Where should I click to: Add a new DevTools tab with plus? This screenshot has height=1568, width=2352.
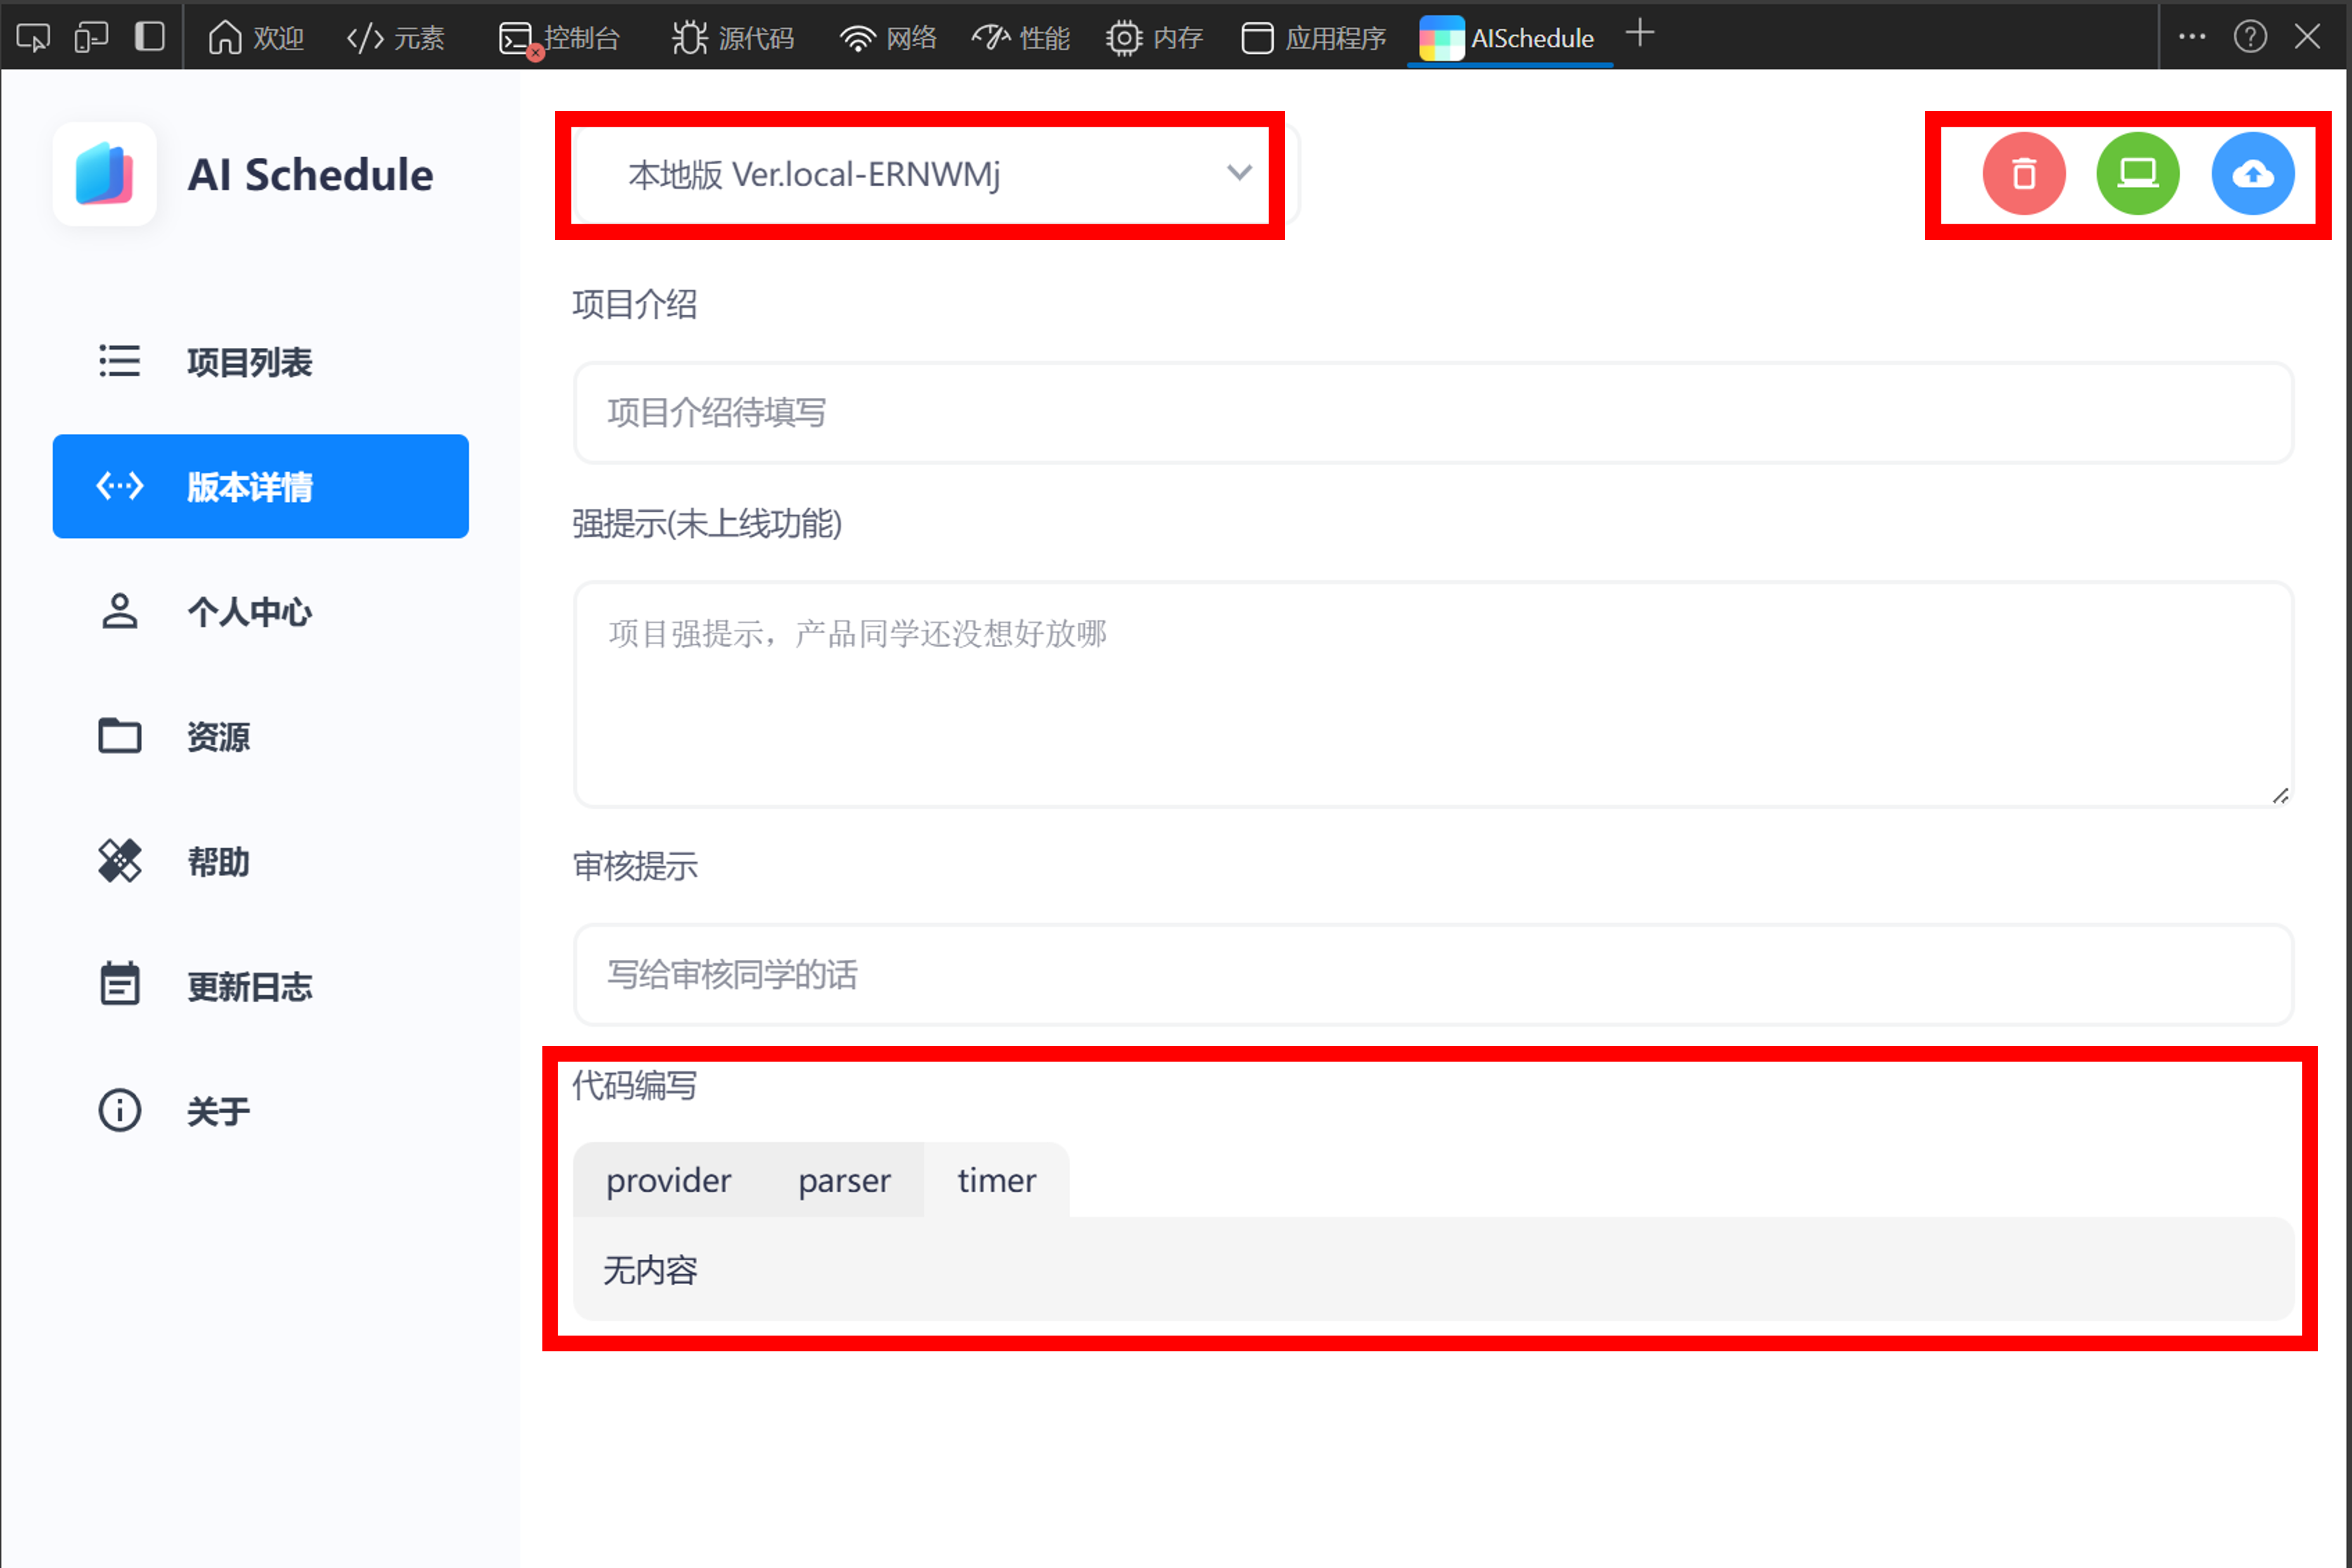[x=1640, y=34]
